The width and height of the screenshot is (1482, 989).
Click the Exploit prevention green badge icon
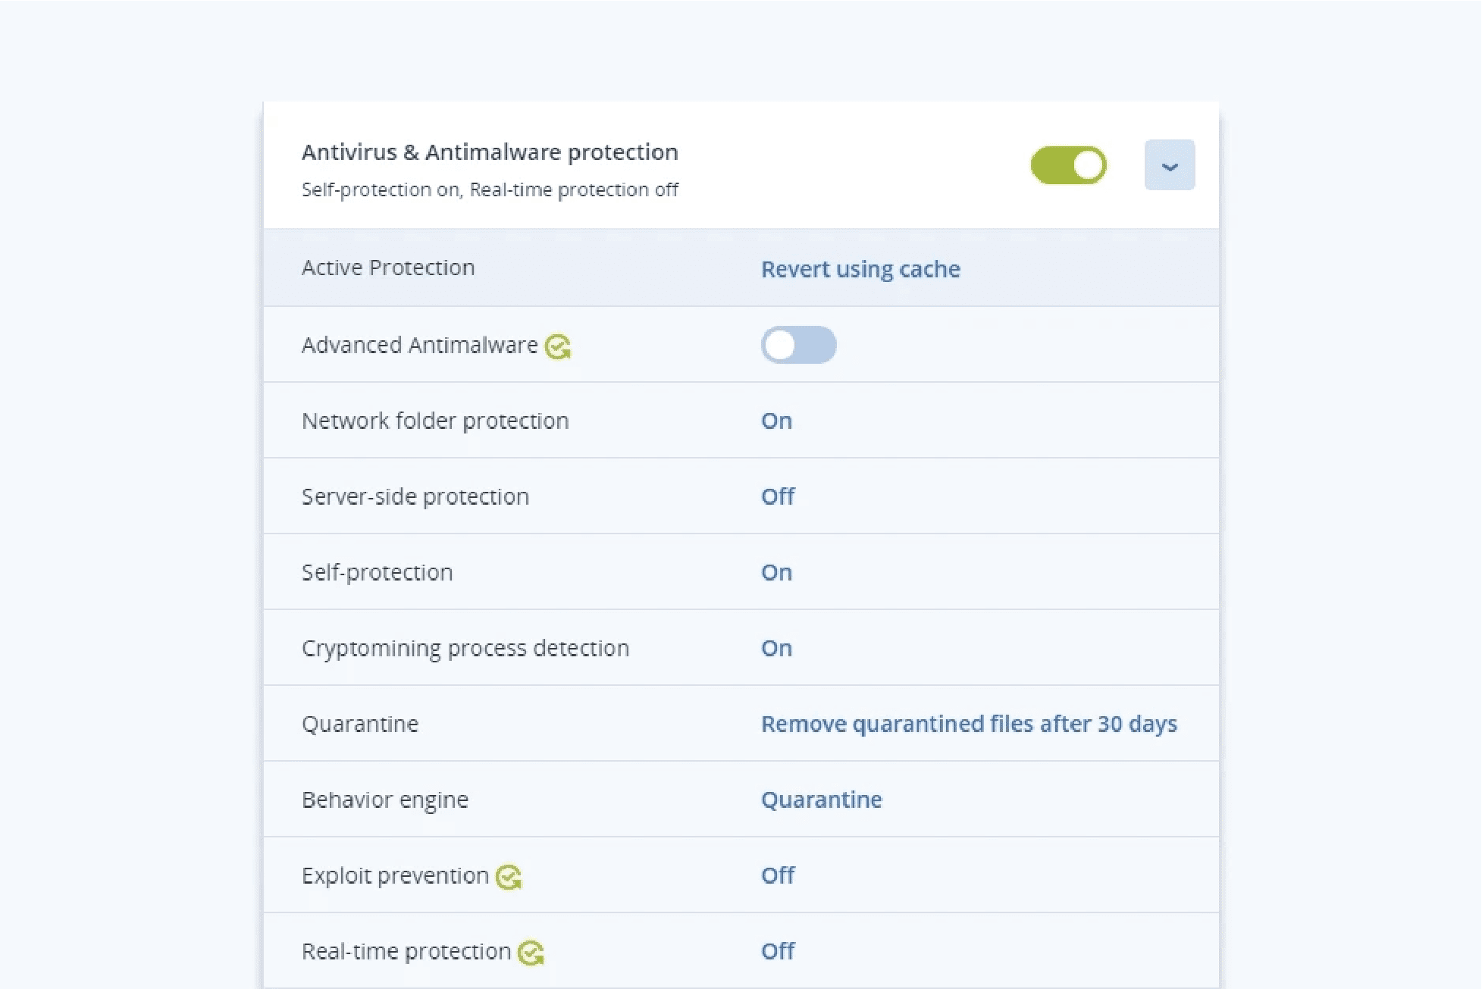point(509,877)
